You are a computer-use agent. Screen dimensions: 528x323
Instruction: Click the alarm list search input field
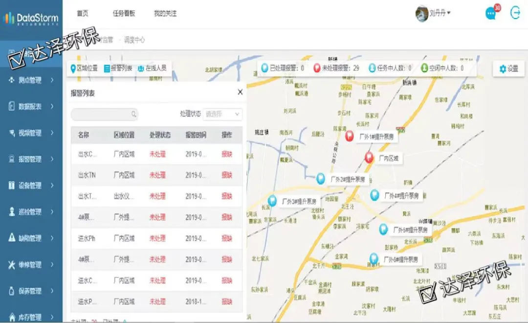(x=101, y=114)
